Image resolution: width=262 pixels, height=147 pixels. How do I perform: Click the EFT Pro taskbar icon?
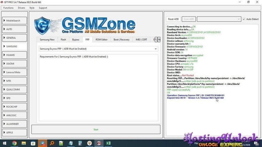(x=99, y=143)
